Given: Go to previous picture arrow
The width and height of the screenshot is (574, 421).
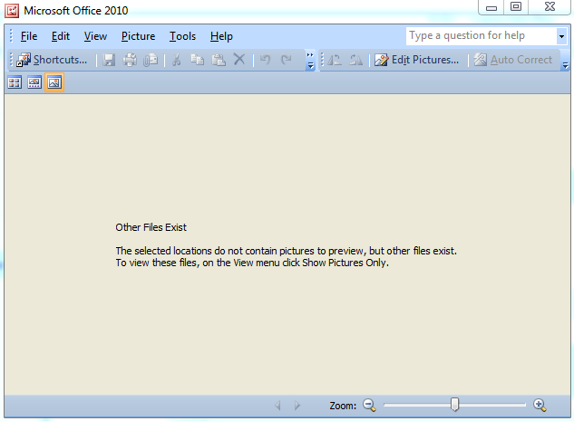Looking at the screenshot, I should click(277, 406).
